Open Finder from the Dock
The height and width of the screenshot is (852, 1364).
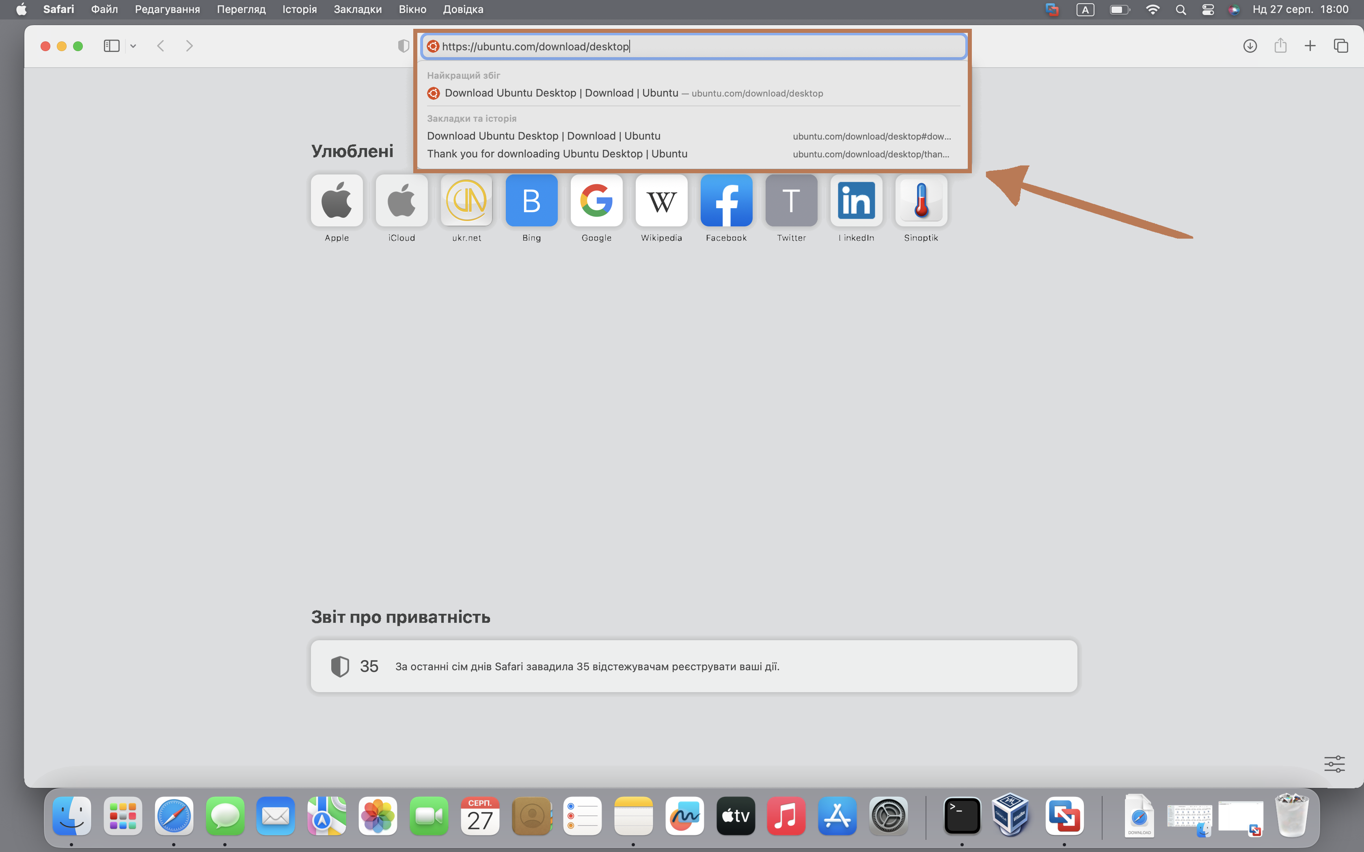(x=71, y=815)
